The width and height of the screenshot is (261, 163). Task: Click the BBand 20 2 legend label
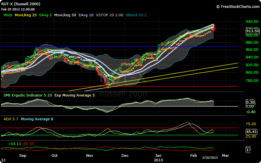136,15
